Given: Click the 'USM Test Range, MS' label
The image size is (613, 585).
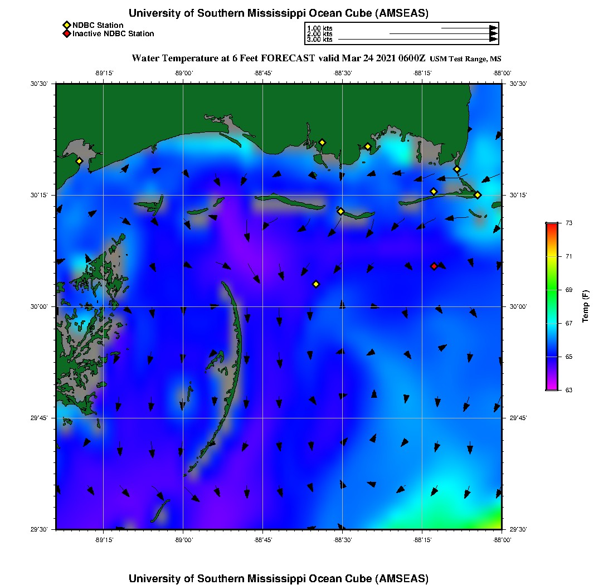Looking at the screenshot, I should (465, 59).
